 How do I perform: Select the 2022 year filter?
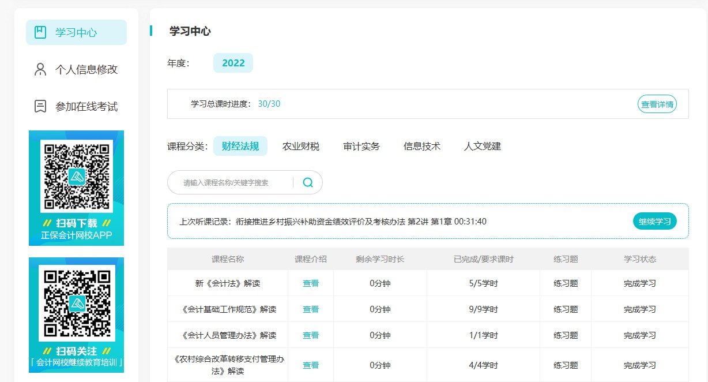point(233,62)
